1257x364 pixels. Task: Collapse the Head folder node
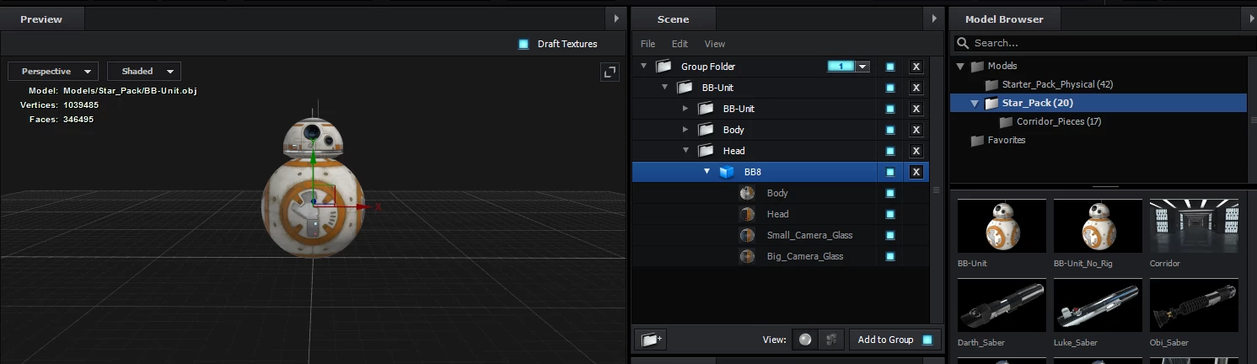[685, 151]
